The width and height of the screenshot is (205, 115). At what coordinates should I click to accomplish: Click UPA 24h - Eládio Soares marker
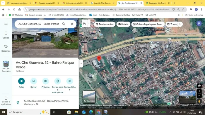pyautogui.click(x=151, y=43)
